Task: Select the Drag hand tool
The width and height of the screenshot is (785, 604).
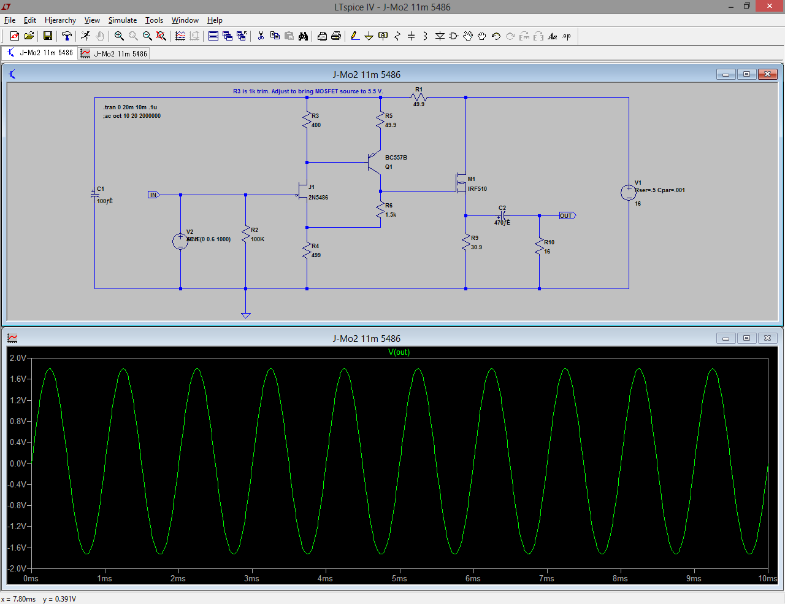Action: coord(482,36)
